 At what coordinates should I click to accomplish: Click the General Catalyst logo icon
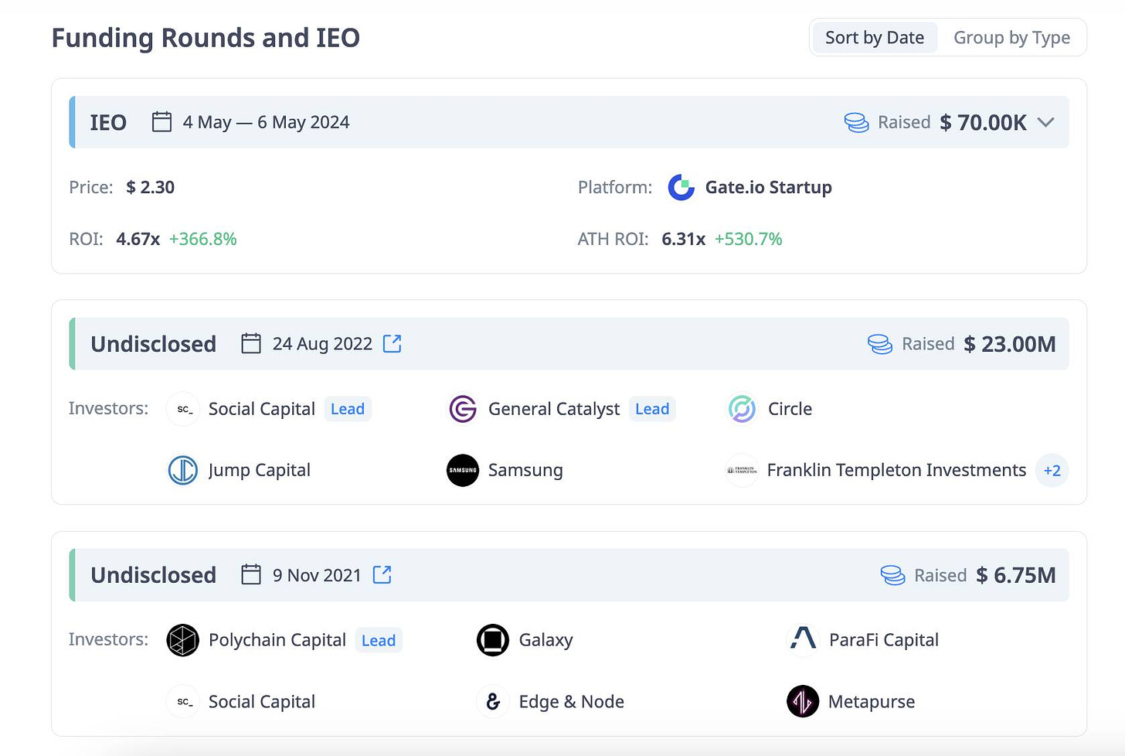coord(463,409)
